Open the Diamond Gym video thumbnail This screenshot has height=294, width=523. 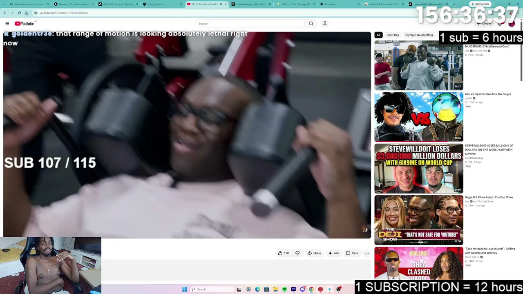[419, 65]
